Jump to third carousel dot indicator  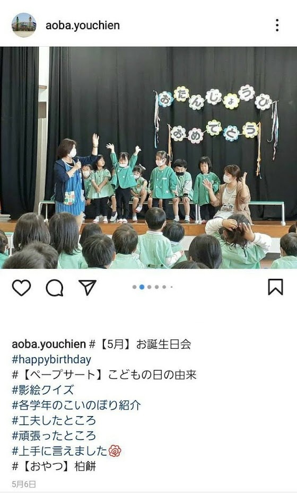coord(150,287)
